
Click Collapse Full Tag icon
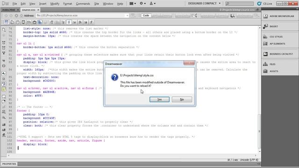point(4,43)
